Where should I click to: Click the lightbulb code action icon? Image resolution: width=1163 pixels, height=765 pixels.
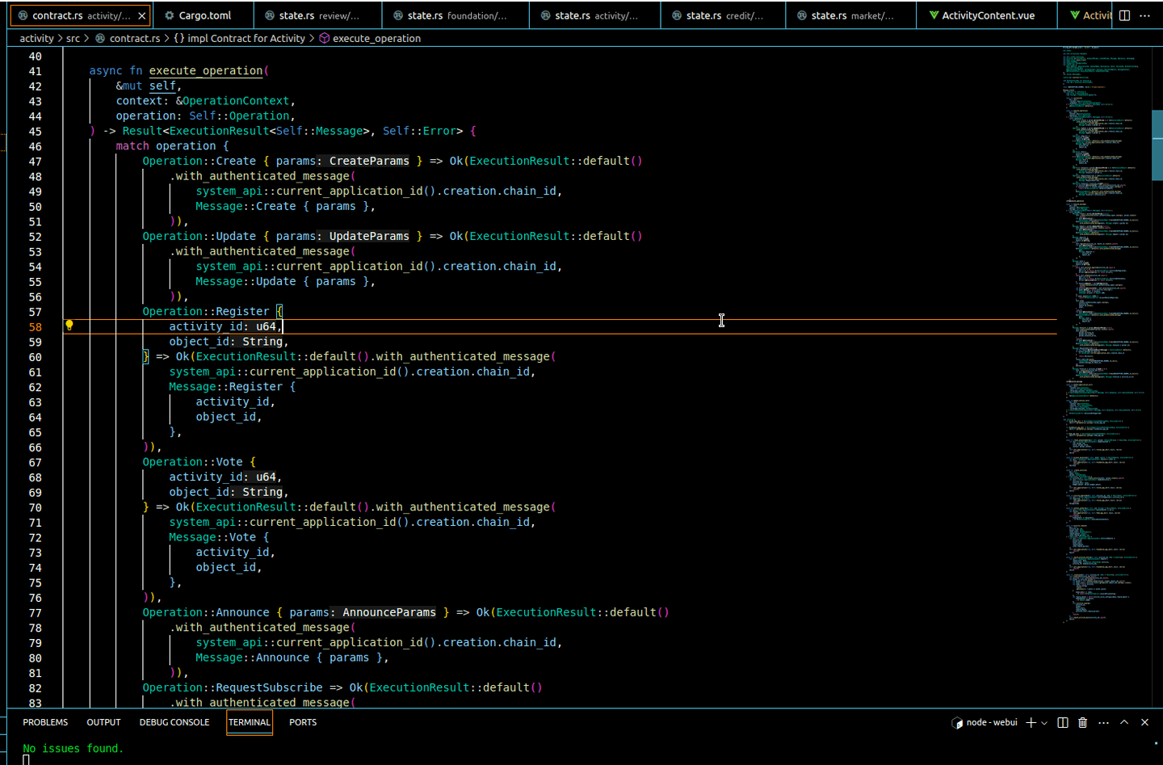point(69,326)
